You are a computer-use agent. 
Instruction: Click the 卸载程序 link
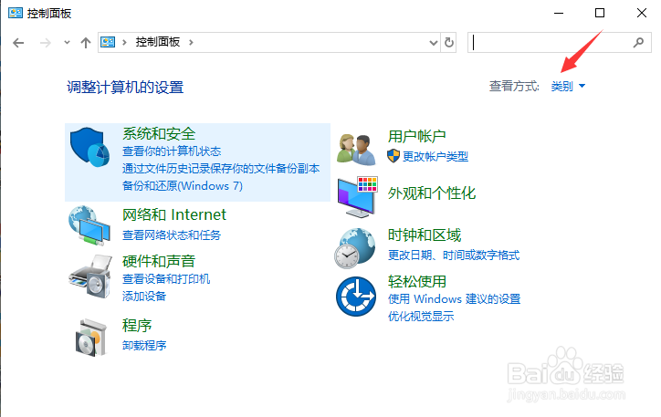(144, 346)
